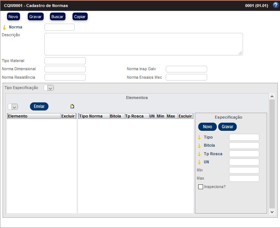Image resolution: width=280 pixels, height=228 pixels.
Task: Expand the element dropdown left of Enviar
Action: (13, 106)
